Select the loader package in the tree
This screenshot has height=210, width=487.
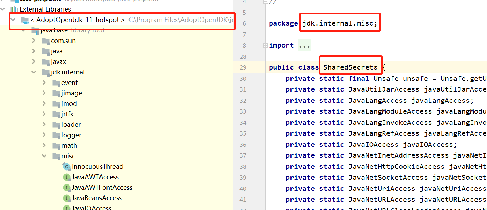point(72,124)
